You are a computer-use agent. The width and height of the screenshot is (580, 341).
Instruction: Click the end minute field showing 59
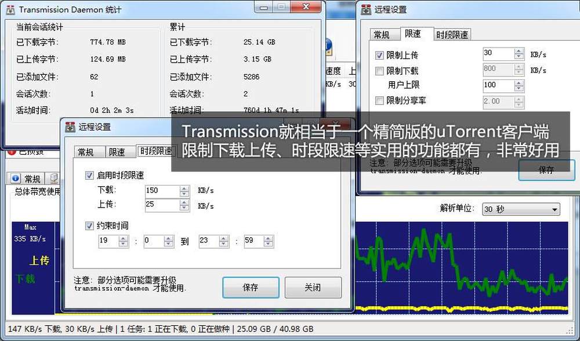point(254,241)
